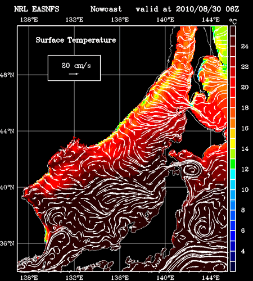Click the 20 cm/s legend box
253x281 pixels.
click(74, 68)
